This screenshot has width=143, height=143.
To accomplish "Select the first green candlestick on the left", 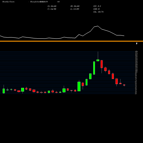I will tap(4, 91).
